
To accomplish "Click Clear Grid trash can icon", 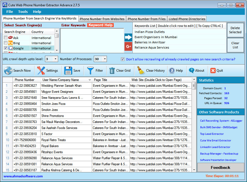I will [x=112, y=70].
